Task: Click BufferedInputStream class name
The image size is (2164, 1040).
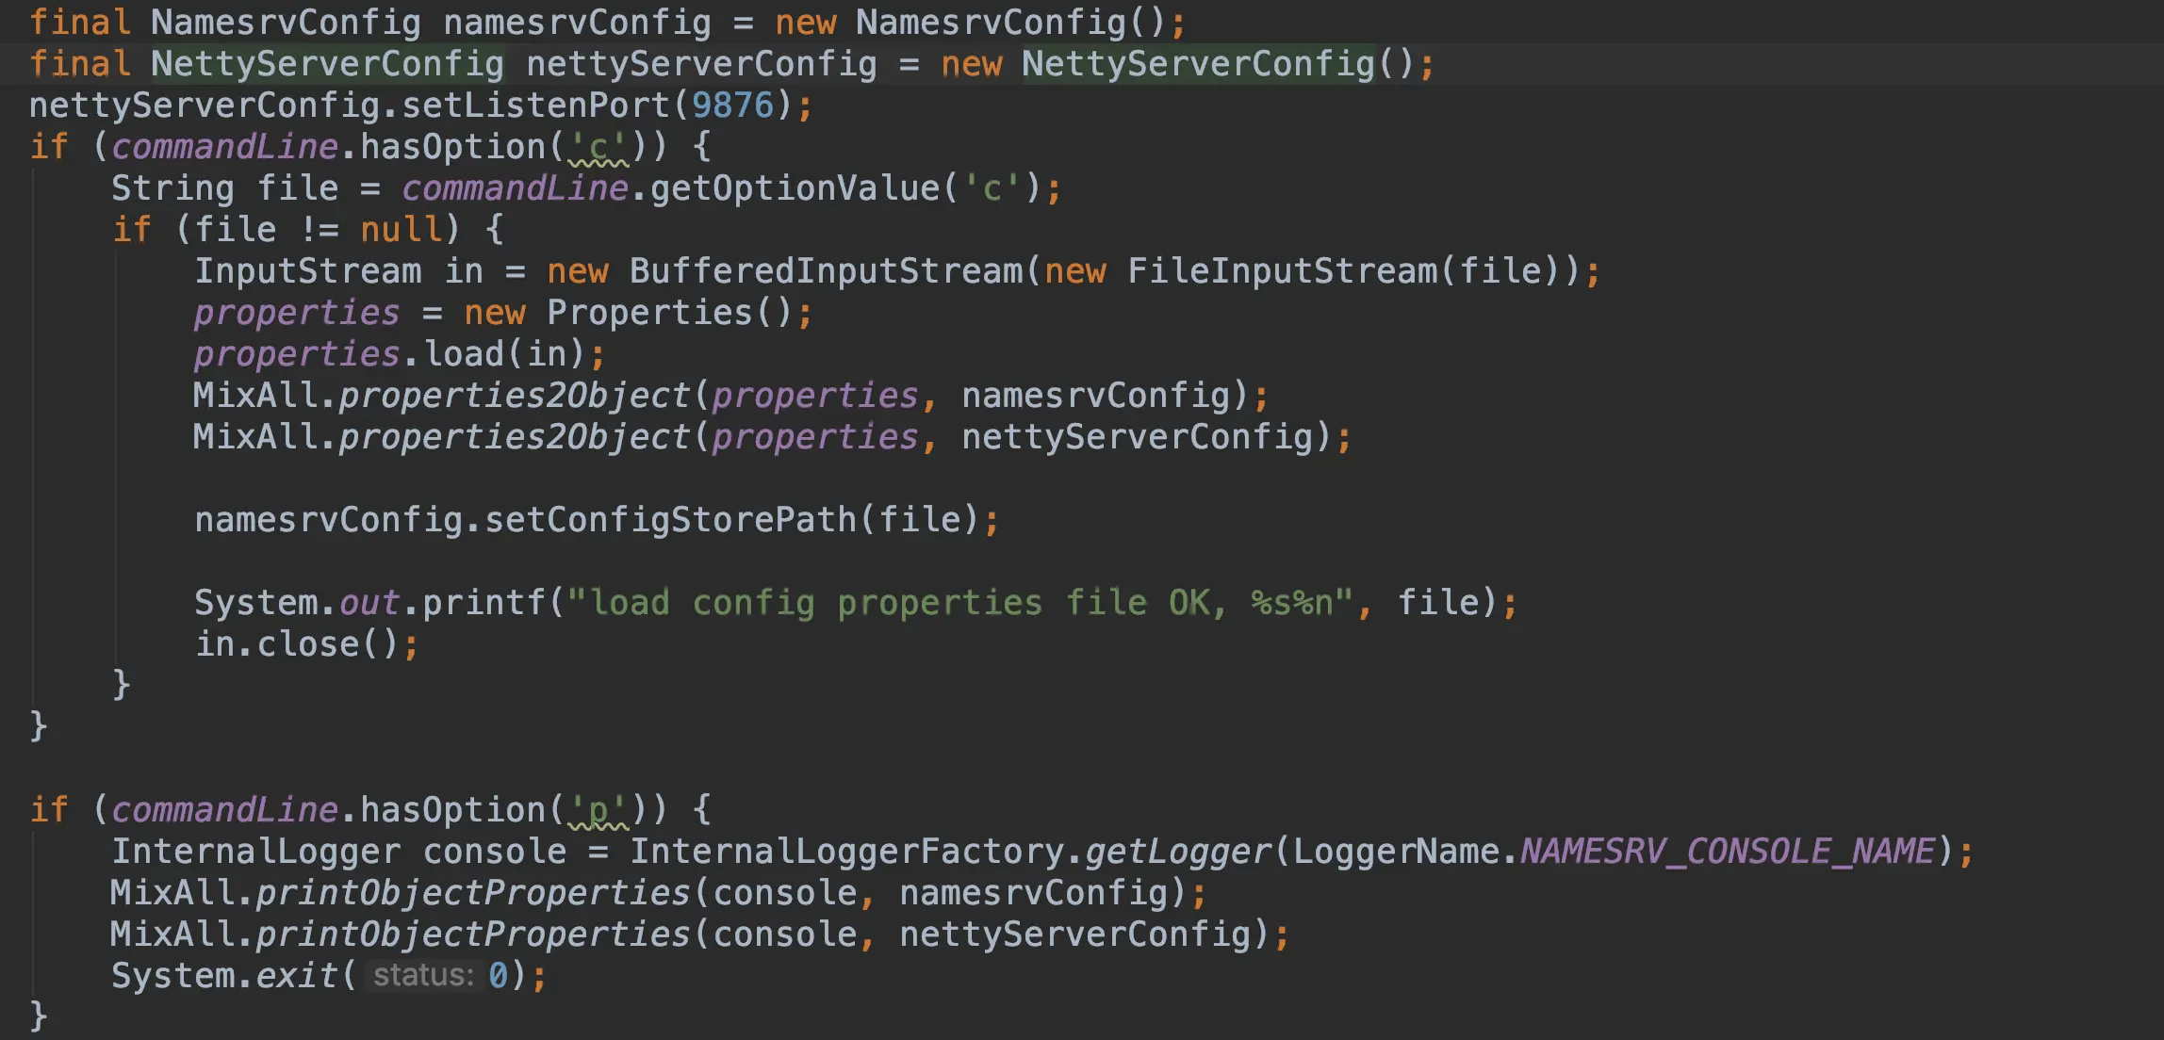Action: (826, 271)
